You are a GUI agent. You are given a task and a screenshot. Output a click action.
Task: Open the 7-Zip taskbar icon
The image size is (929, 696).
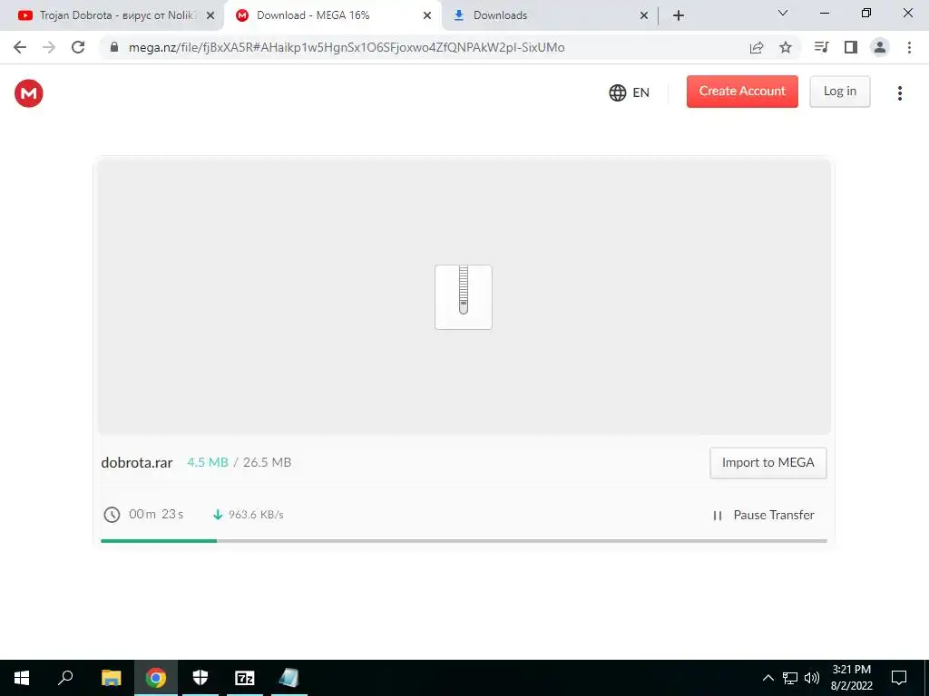click(x=245, y=678)
